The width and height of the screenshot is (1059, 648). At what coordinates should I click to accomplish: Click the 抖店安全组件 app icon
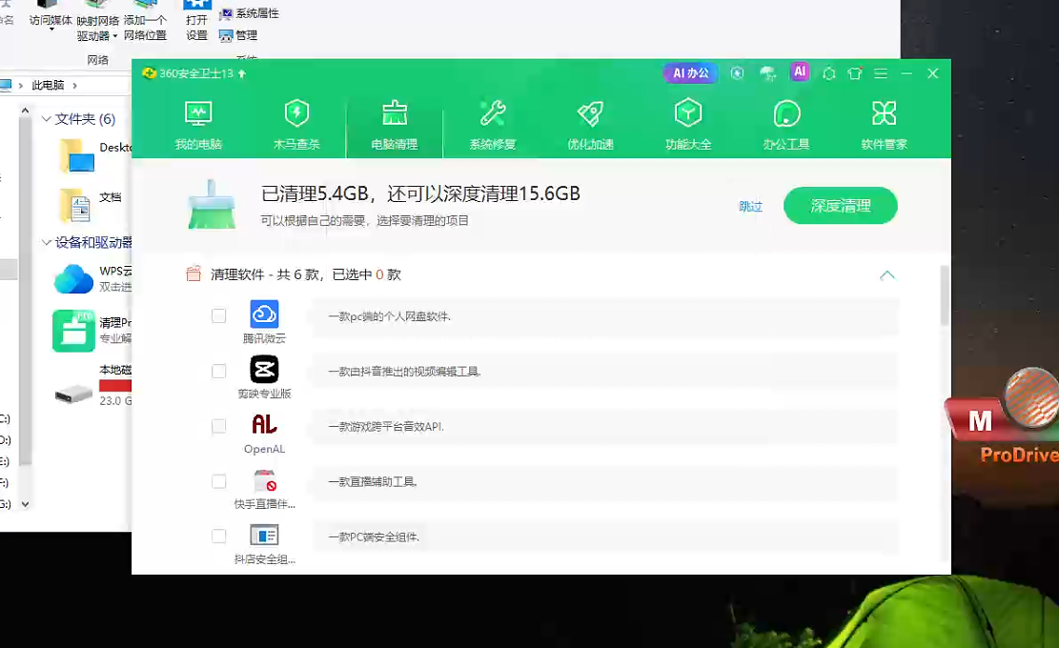pyautogui.click(x=264, y=536)
